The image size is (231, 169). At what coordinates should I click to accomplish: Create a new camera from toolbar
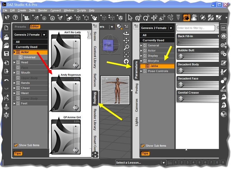pyautogui.click(x=26, y=18)
